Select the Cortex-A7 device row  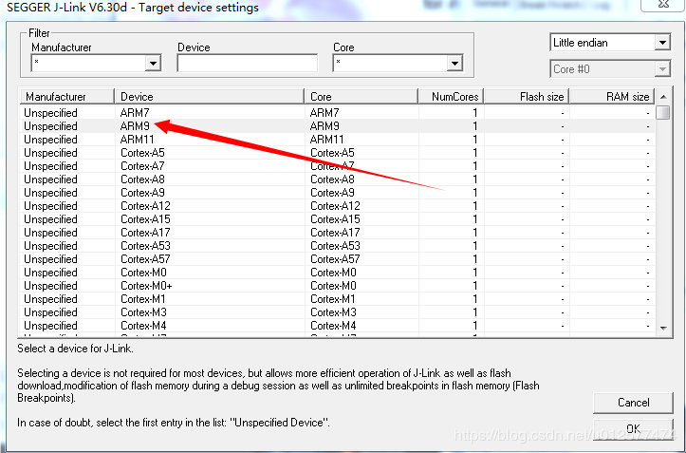(x=337, y=166)
